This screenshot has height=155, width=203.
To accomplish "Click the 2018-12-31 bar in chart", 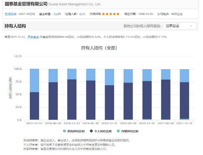I will tap(72, 99).
